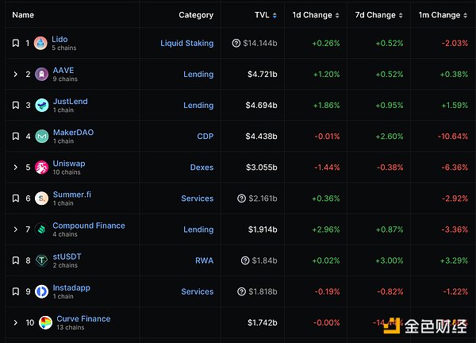Click the Compound Finance logo icon

click(x=41, y=229)
